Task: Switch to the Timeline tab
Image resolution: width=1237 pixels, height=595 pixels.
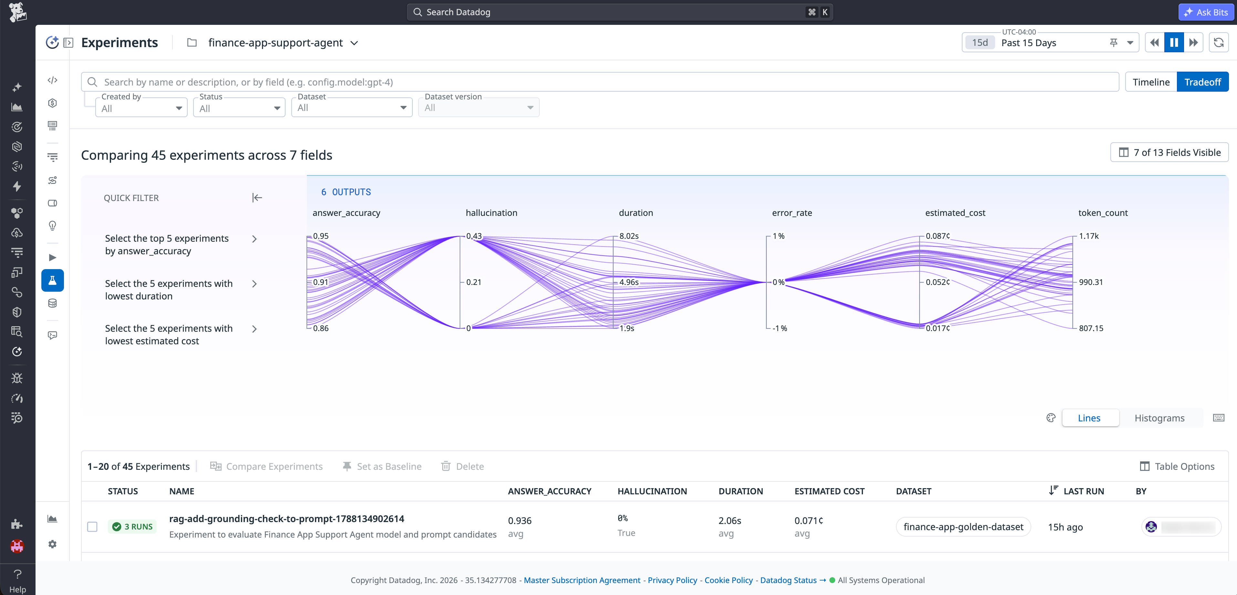Action: [1151, 82]
